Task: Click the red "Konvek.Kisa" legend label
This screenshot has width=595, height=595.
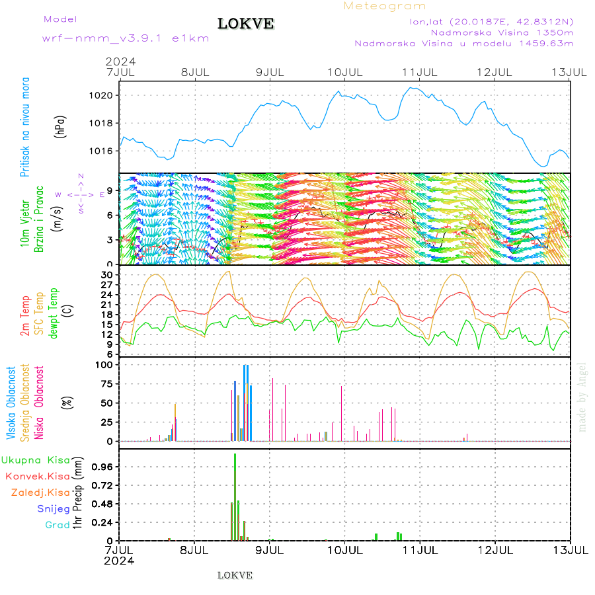Action: 38,477
